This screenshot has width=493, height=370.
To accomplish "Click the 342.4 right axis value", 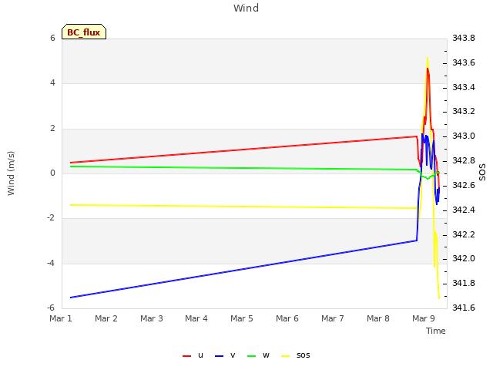I will [464, 210].
